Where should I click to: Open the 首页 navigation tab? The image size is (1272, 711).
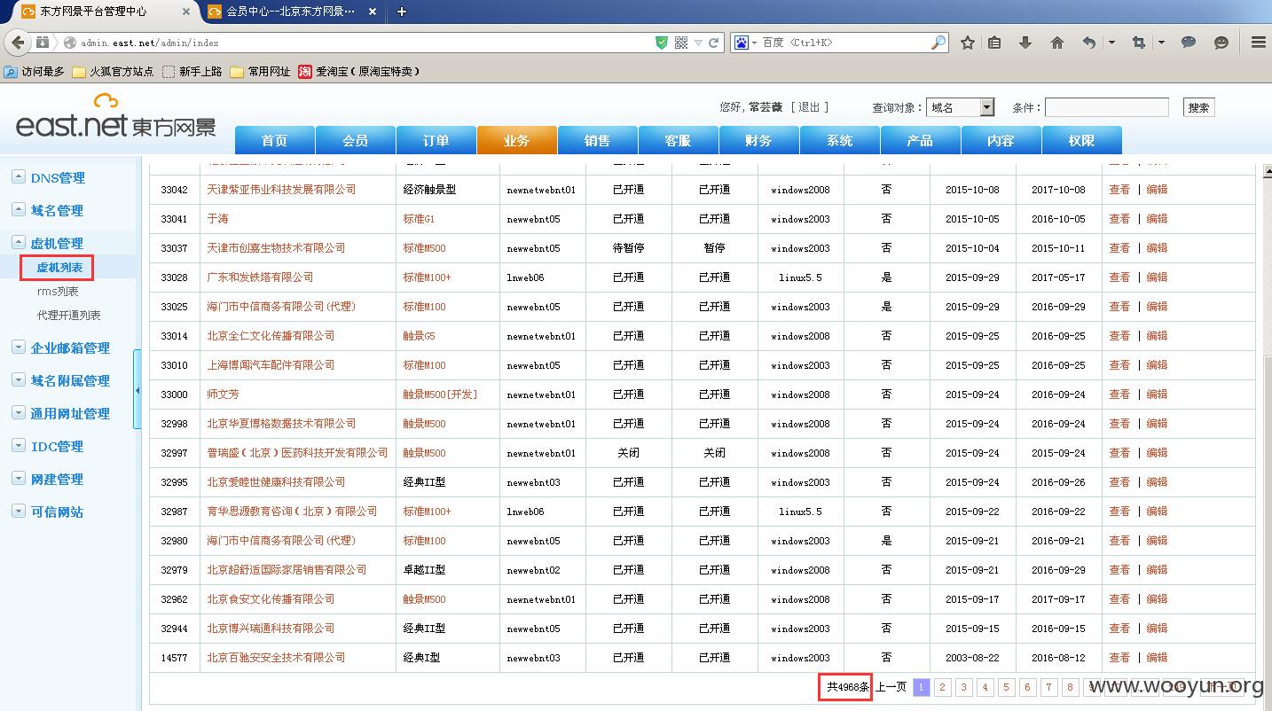coord(275,140)
